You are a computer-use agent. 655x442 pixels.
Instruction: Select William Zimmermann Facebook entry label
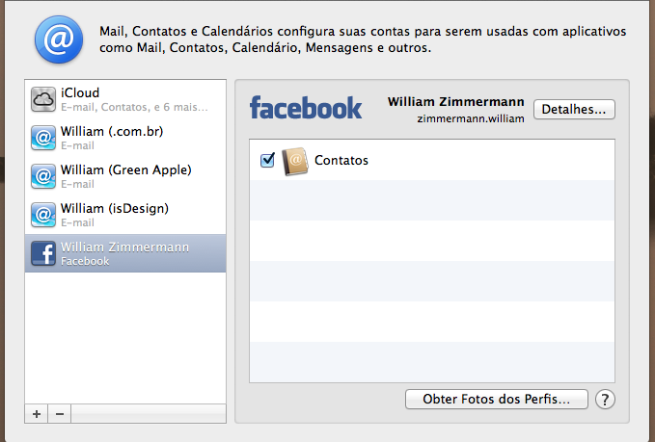pos(124,247)
